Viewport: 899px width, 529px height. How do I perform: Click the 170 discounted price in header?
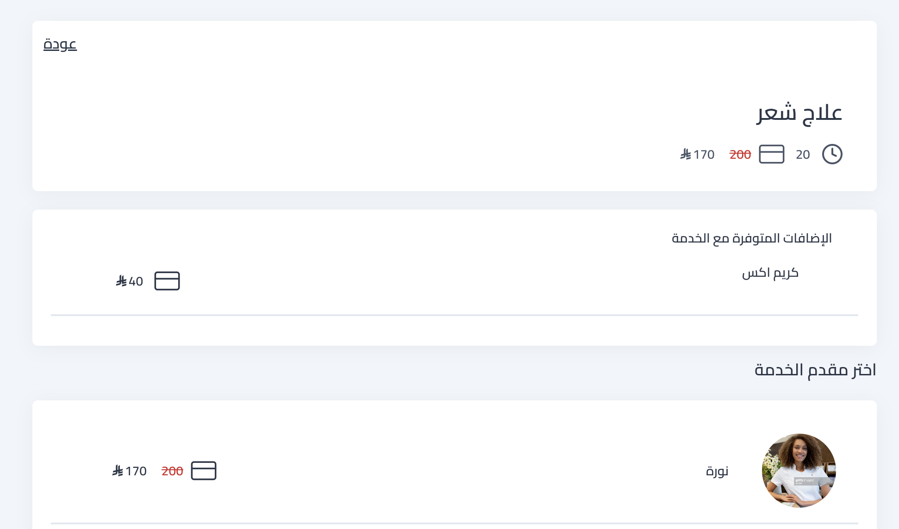(x=704, y=155)
